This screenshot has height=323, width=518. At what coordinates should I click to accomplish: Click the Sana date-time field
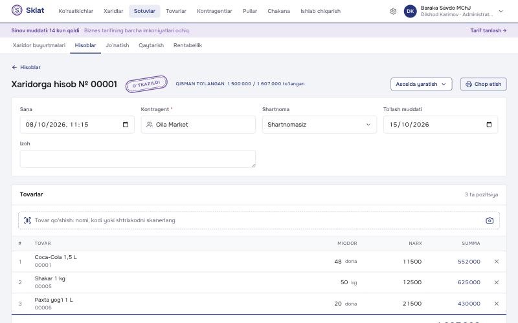pos(77,125)
